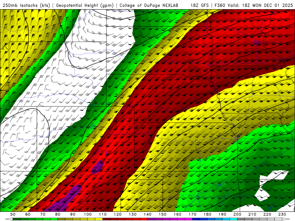Click the 'College of DuPage NEXLAB' credit text

149,6
